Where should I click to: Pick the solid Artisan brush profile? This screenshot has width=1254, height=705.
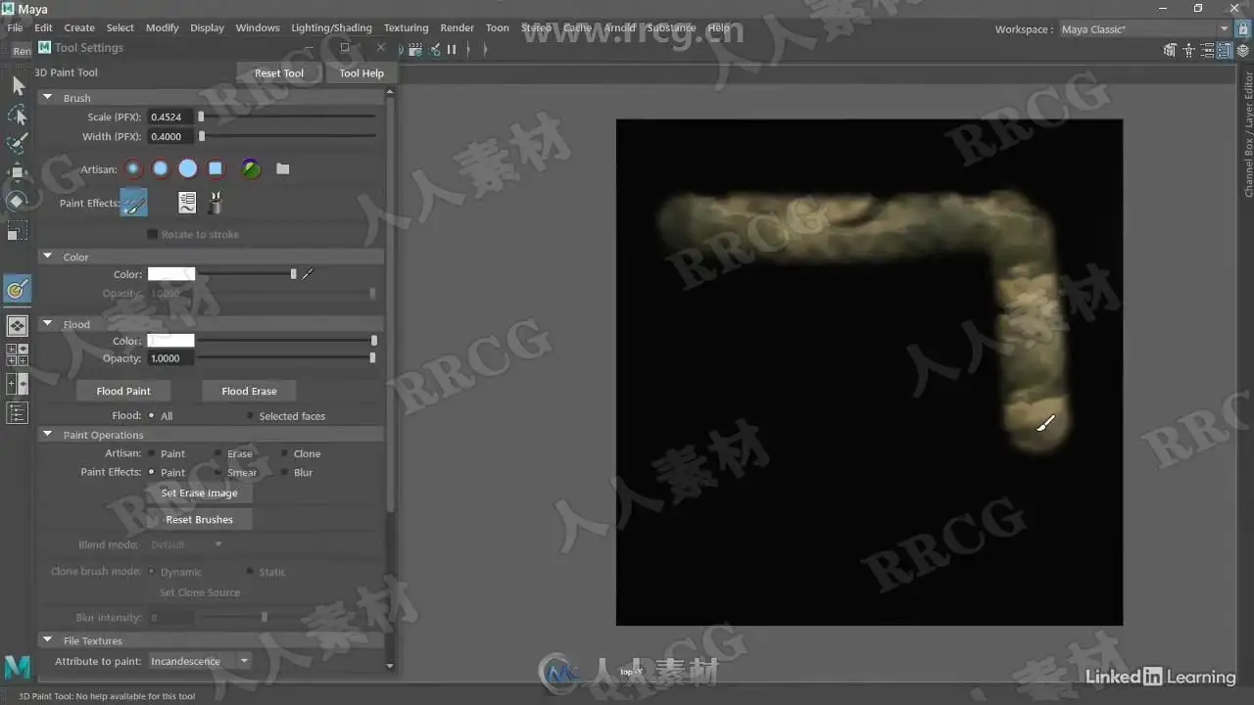click(x=188, y=168)
